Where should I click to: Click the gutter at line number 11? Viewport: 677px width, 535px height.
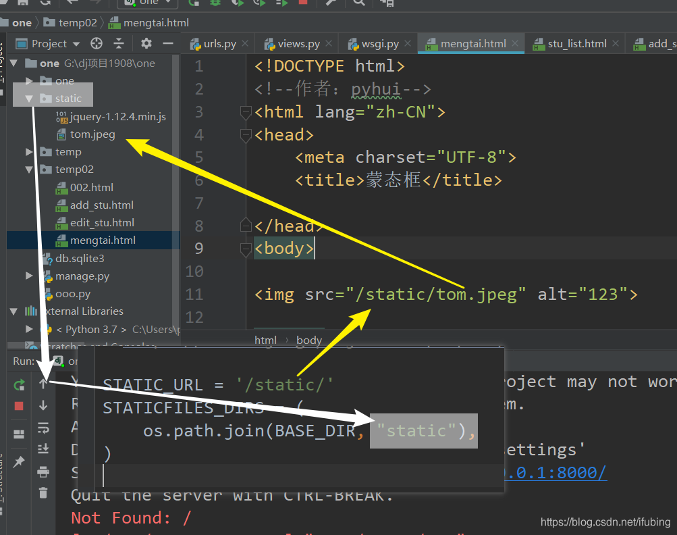click(194, 295)
